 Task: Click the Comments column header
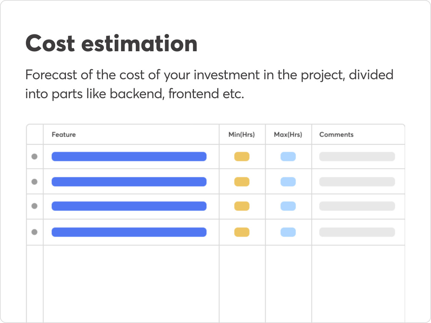tap(337, 134)
